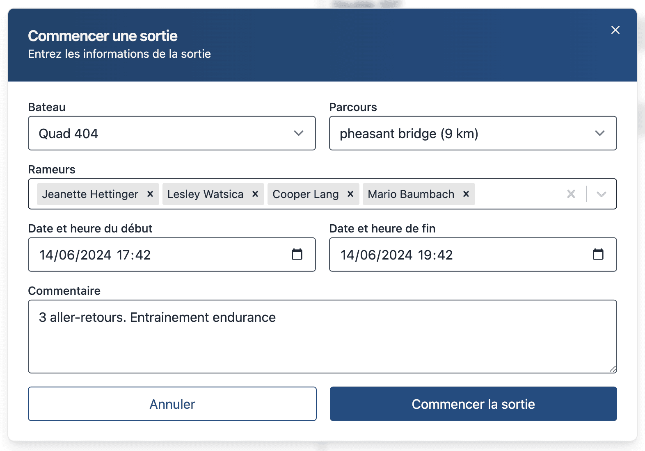Click Annuler button

(x=172, y=404)
